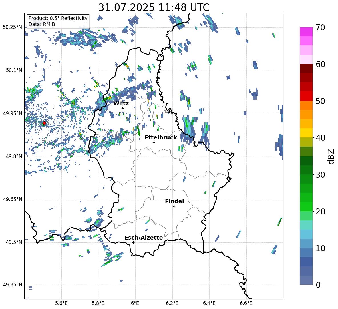The height and width of the screenshot is (309, 338).
Task: Click the 6°E longitude label
Action: click(x=135, y=303)
